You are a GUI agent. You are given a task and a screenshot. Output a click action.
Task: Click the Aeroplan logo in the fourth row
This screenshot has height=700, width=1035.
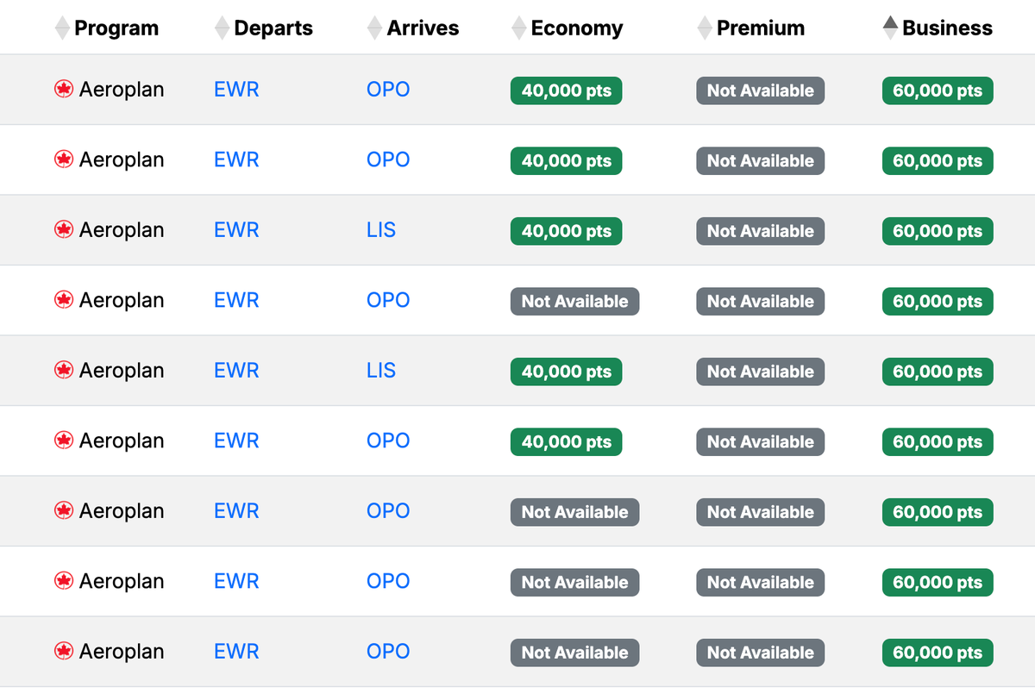click(x=64, y=300)
